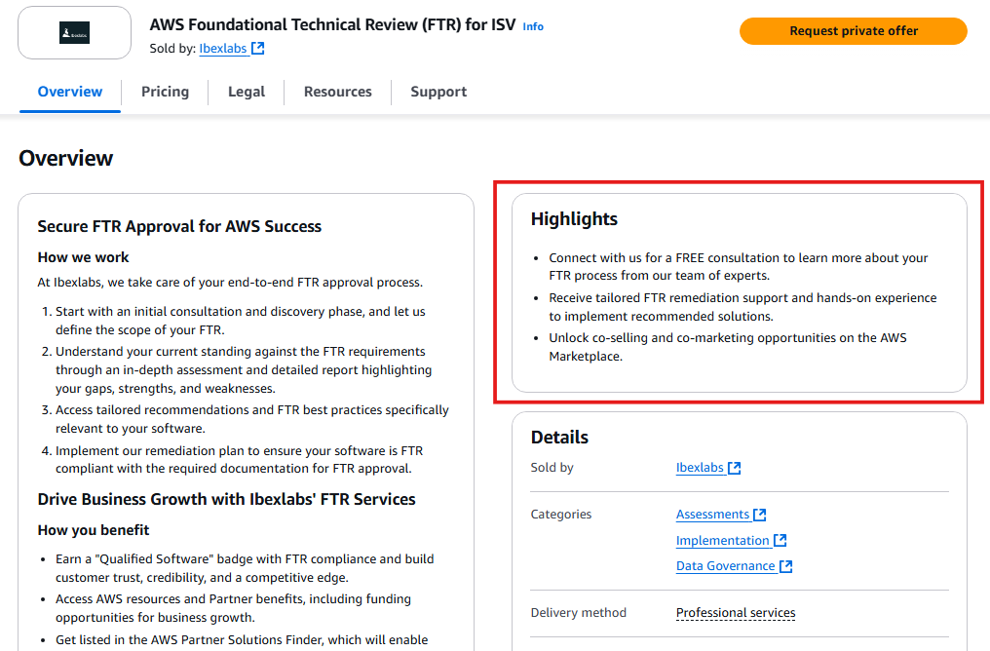Click Ibexlabs link in Details panel

[x=700, y=468]
